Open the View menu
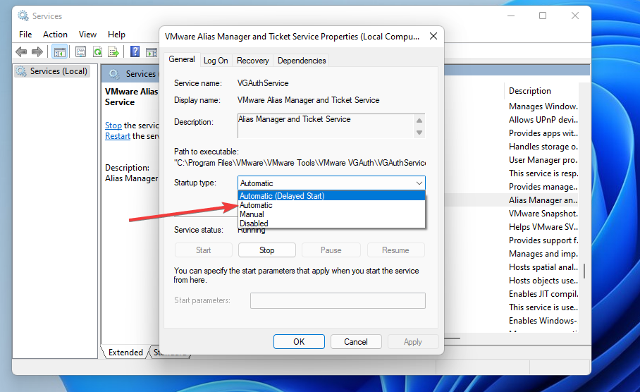The height and width of the screenshot is (392, 640). [x=87, y=35]
